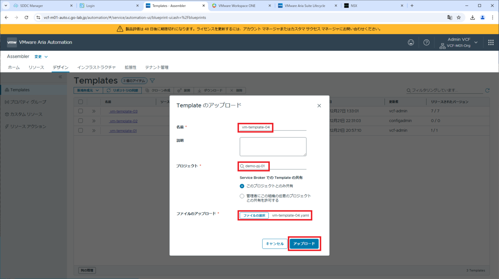Switch to VMware Aria Suite Lifecycle tab
This screenshot has width=499, height=279.
[x=308, y=6]
